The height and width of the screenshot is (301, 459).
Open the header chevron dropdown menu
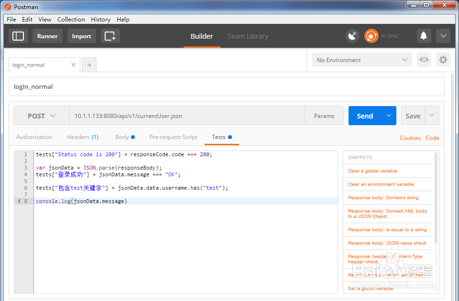[443, 36]
